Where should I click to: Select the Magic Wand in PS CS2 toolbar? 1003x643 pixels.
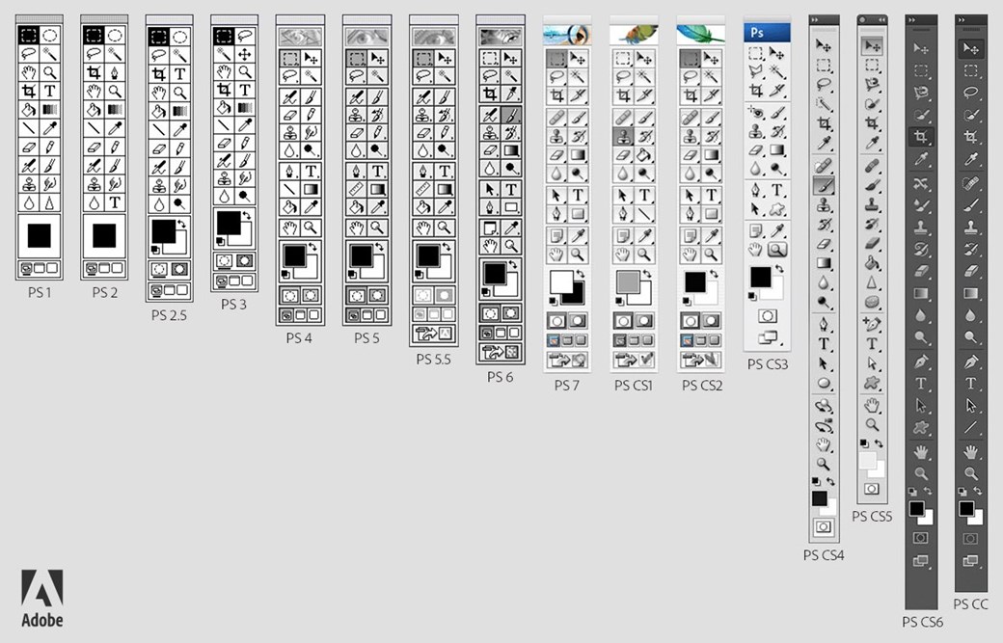tap(712, 77)
